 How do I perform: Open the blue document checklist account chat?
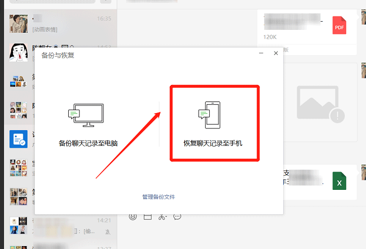18,139
